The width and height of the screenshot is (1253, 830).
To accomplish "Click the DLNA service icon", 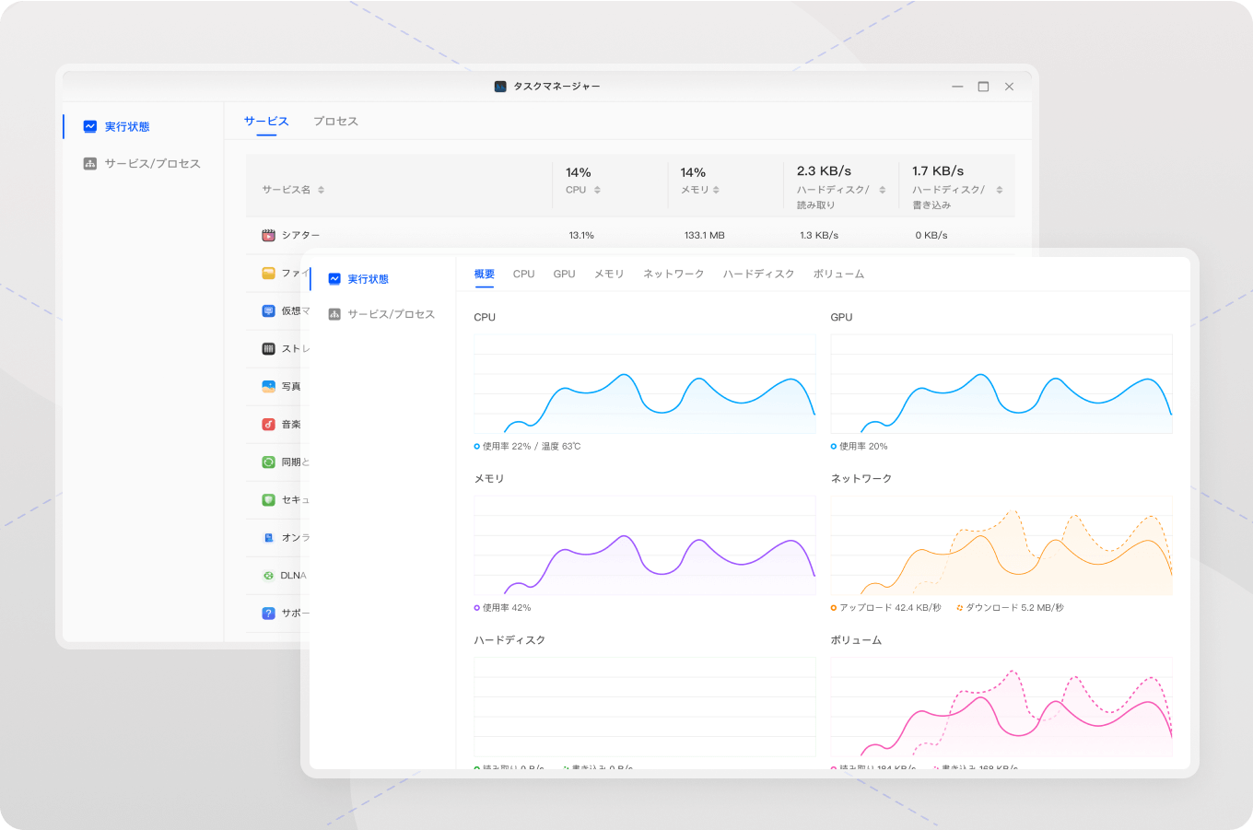I will [x=268, y=576].
